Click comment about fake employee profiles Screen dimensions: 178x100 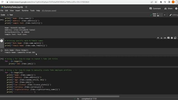[38, 70]
